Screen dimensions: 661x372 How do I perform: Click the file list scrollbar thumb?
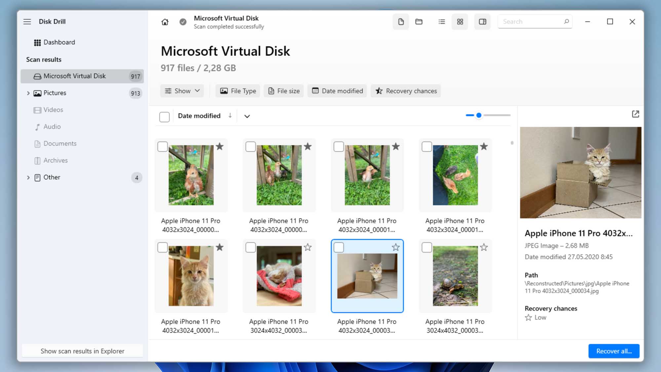click(x=512, y=143)
